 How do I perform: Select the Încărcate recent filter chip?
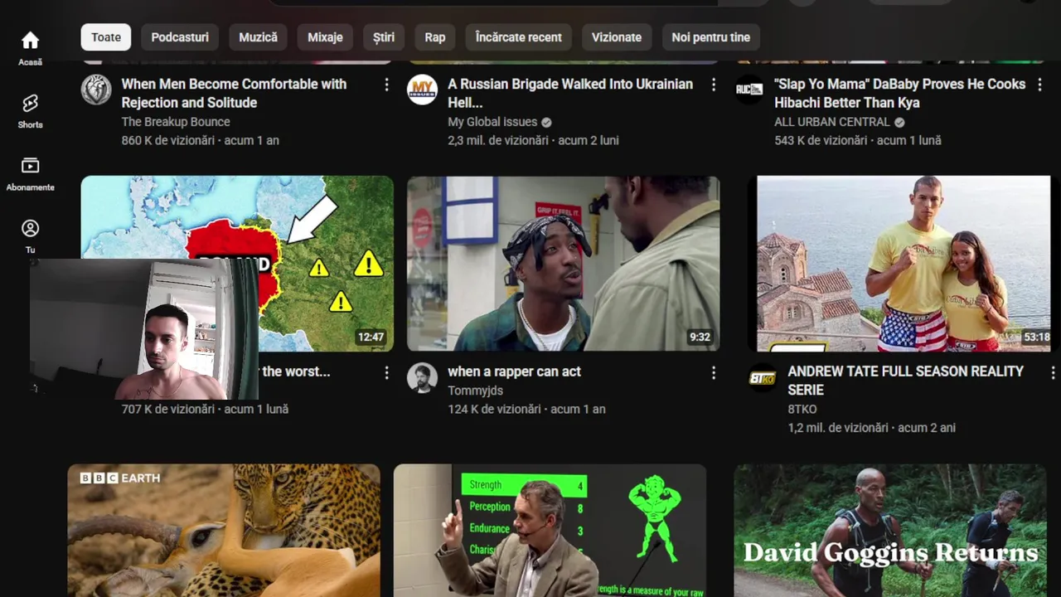point(518,37)
